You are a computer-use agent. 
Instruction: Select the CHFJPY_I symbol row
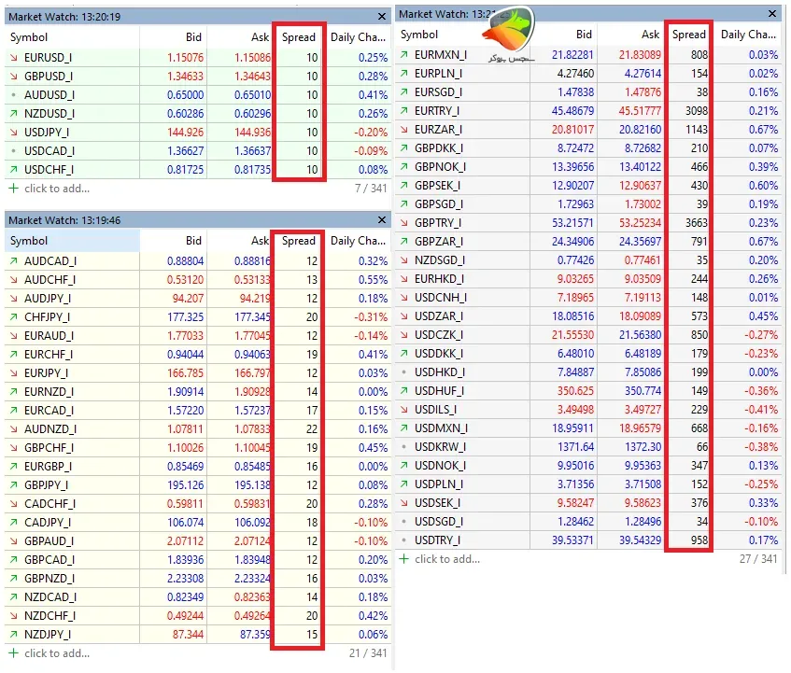pos(198,317)
